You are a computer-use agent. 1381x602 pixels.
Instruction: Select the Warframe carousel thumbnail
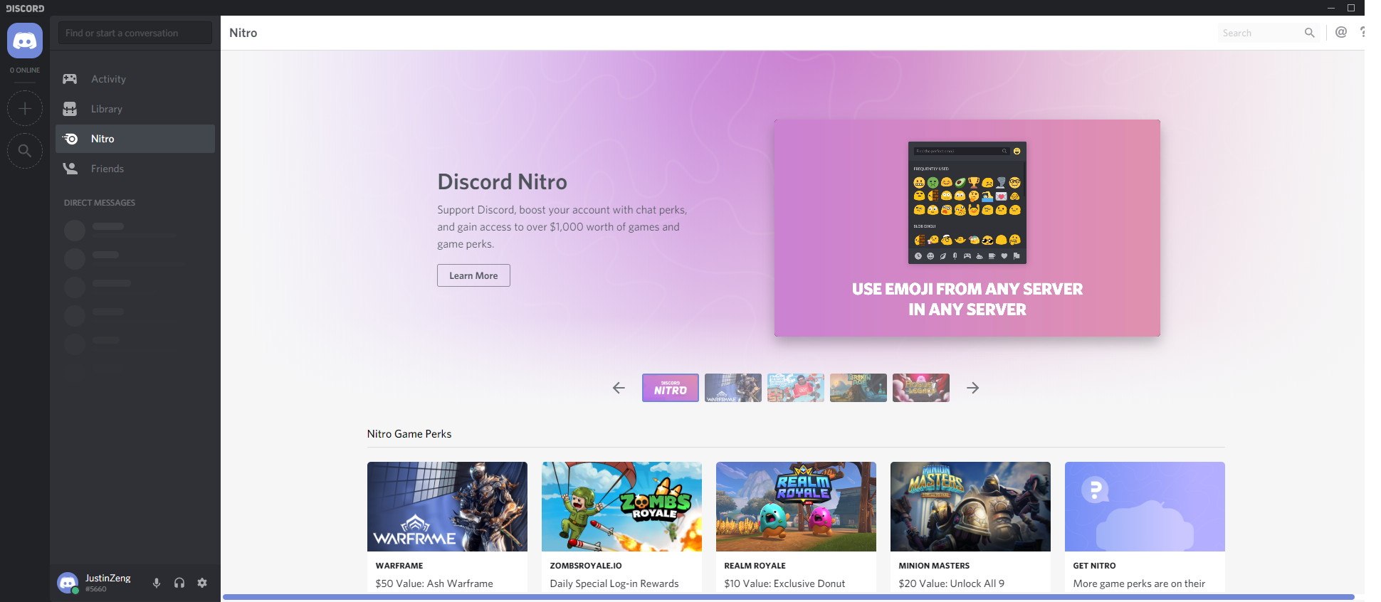pos(733,388)
